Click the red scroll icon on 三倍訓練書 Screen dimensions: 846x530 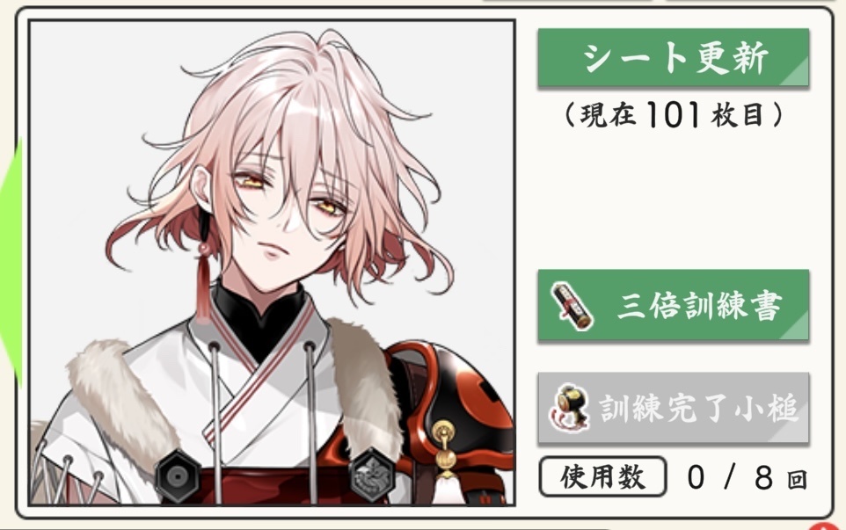pos(573,305)
